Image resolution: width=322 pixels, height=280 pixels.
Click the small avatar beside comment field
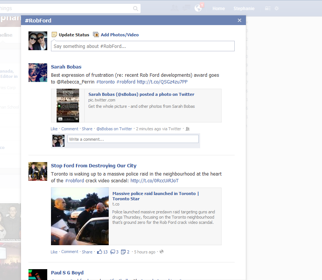point(58,141)
